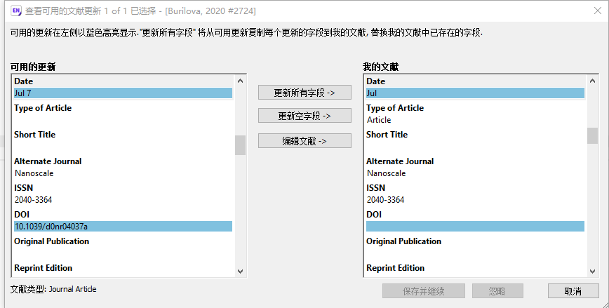Click 'Short Title' label in 我的文献
The height and width of the screenshot is (308, 609).
387,135
